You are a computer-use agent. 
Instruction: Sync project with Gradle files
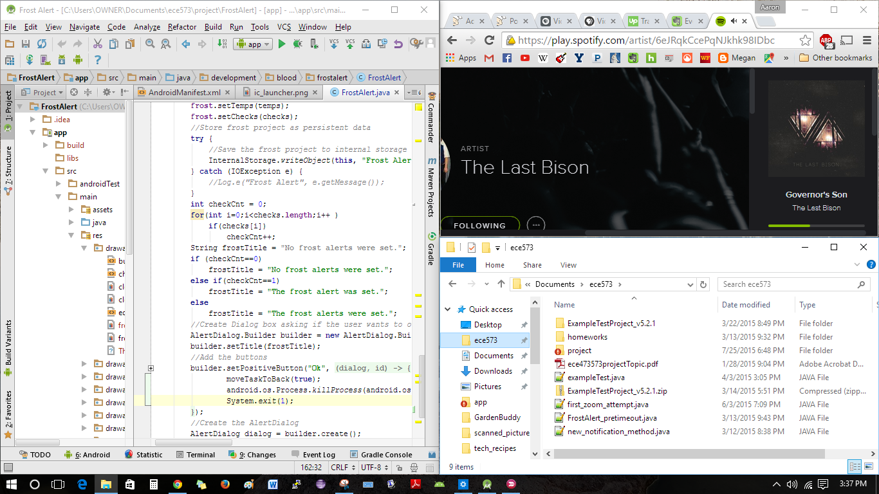[x=30, y=59]
